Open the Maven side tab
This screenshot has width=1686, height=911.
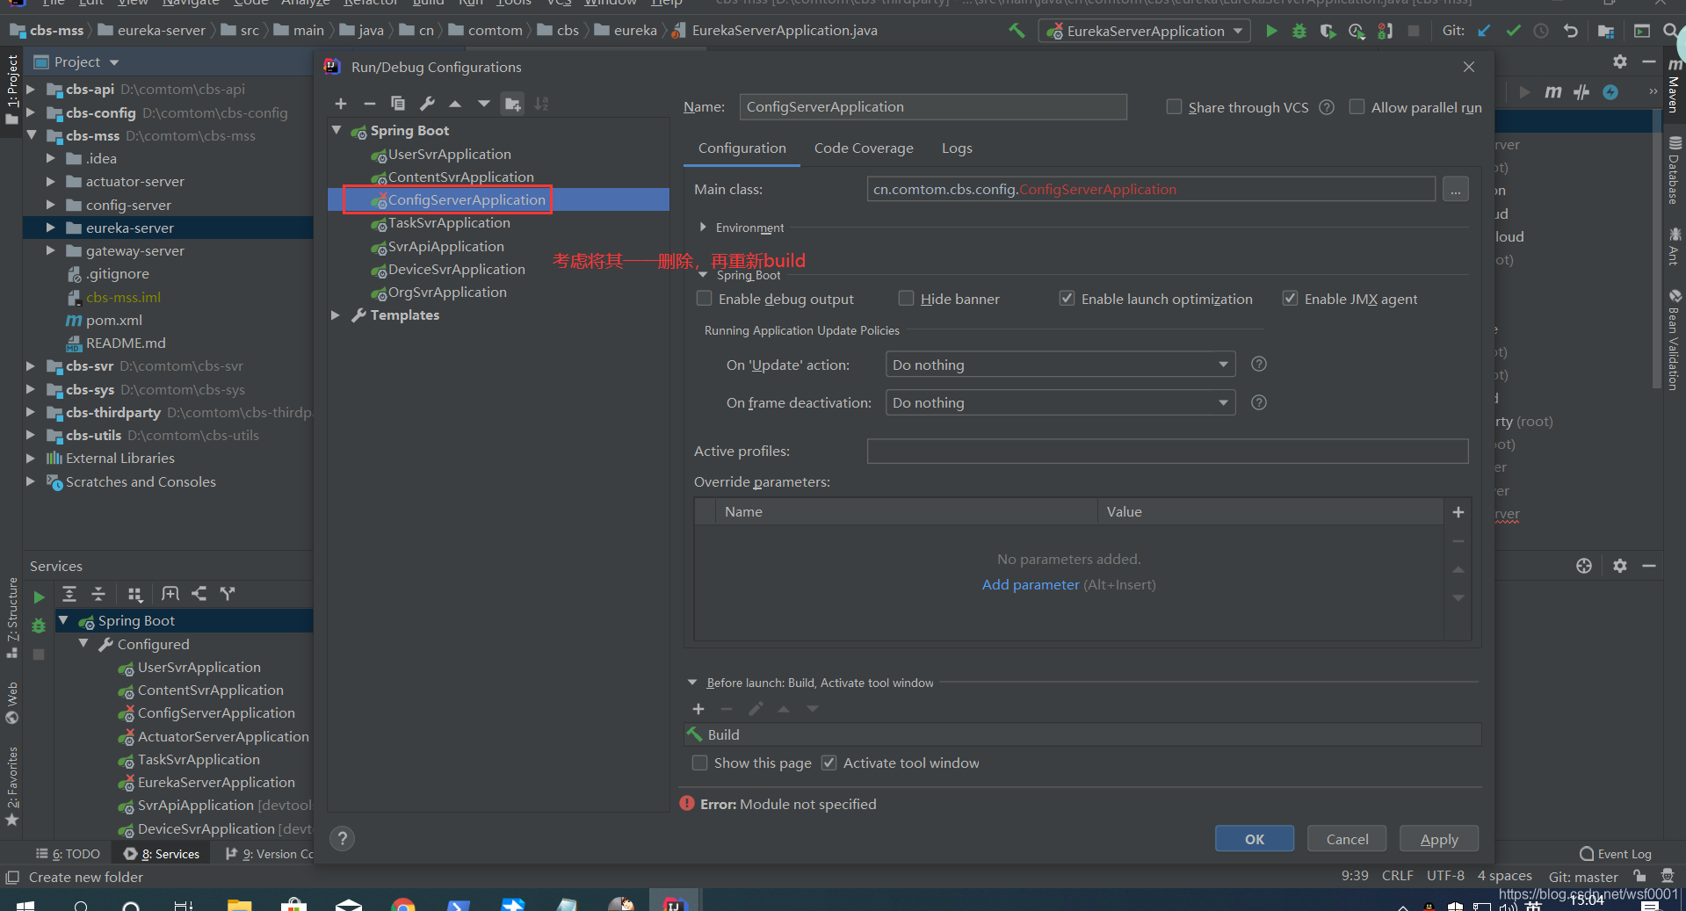tap(1674, 84)
